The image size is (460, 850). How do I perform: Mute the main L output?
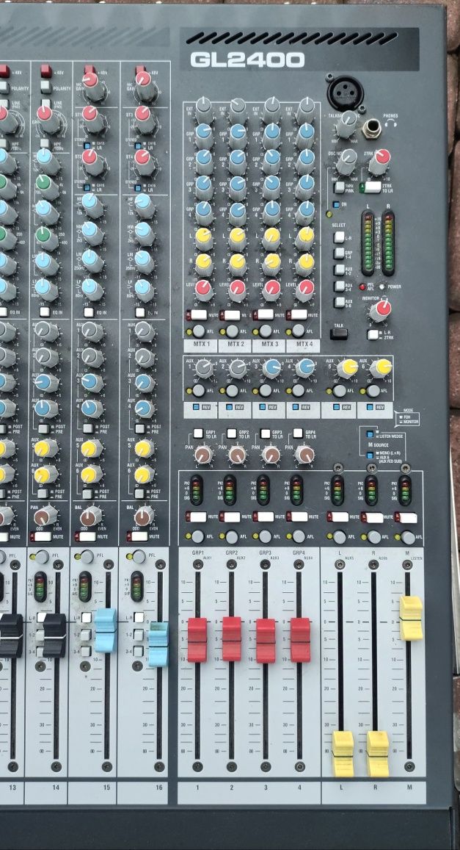(339, 517)
